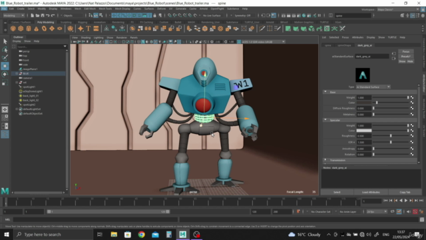Toggle the lock selection padlock icon
Viewport: 426px width, 240px height.
point(154,15)
